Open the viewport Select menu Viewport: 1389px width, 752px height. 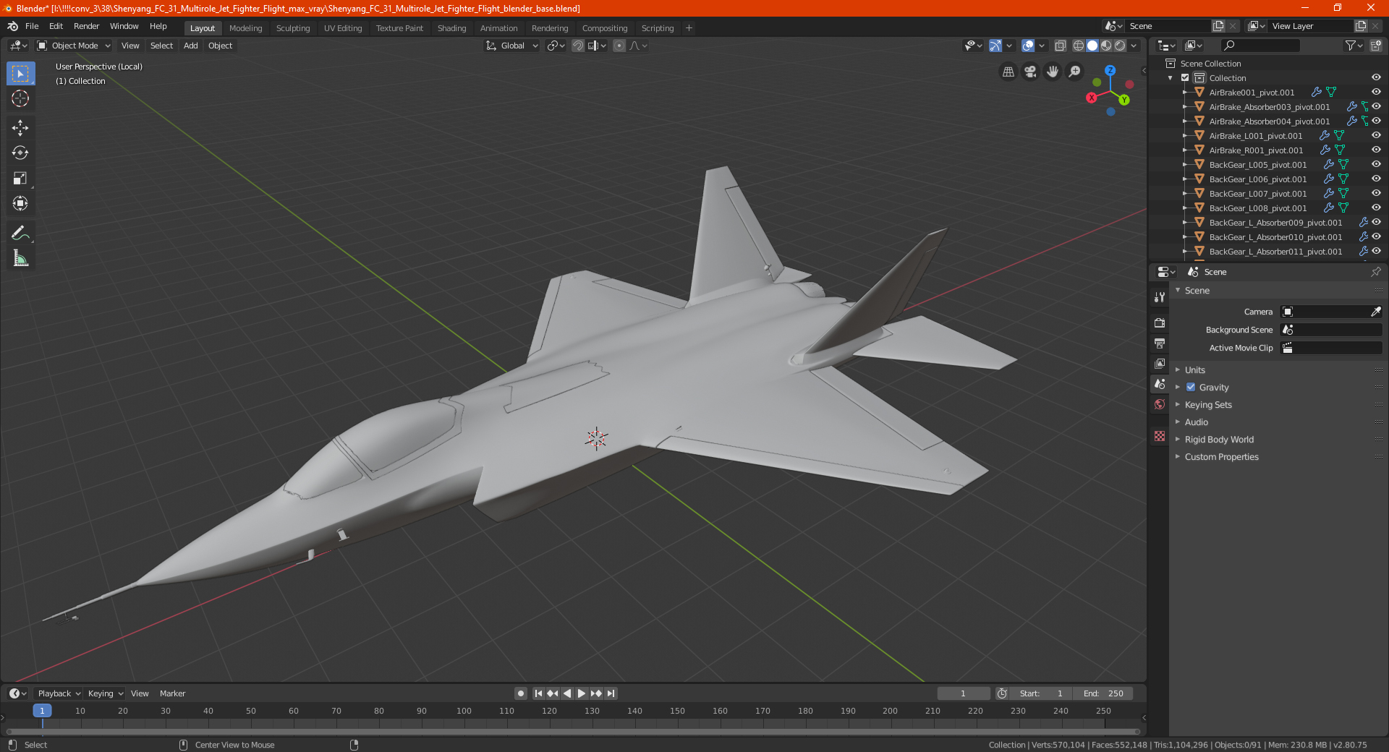162,46
